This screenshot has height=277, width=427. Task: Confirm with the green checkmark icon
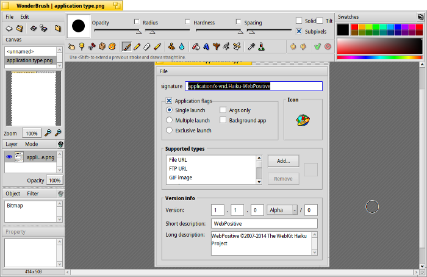point(317,47)
